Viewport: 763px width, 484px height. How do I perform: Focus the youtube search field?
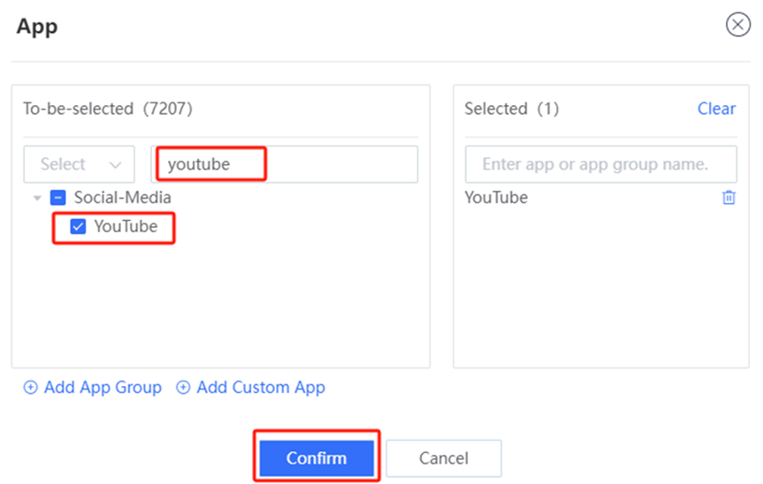pyautogui.click(x=285, y=164)
